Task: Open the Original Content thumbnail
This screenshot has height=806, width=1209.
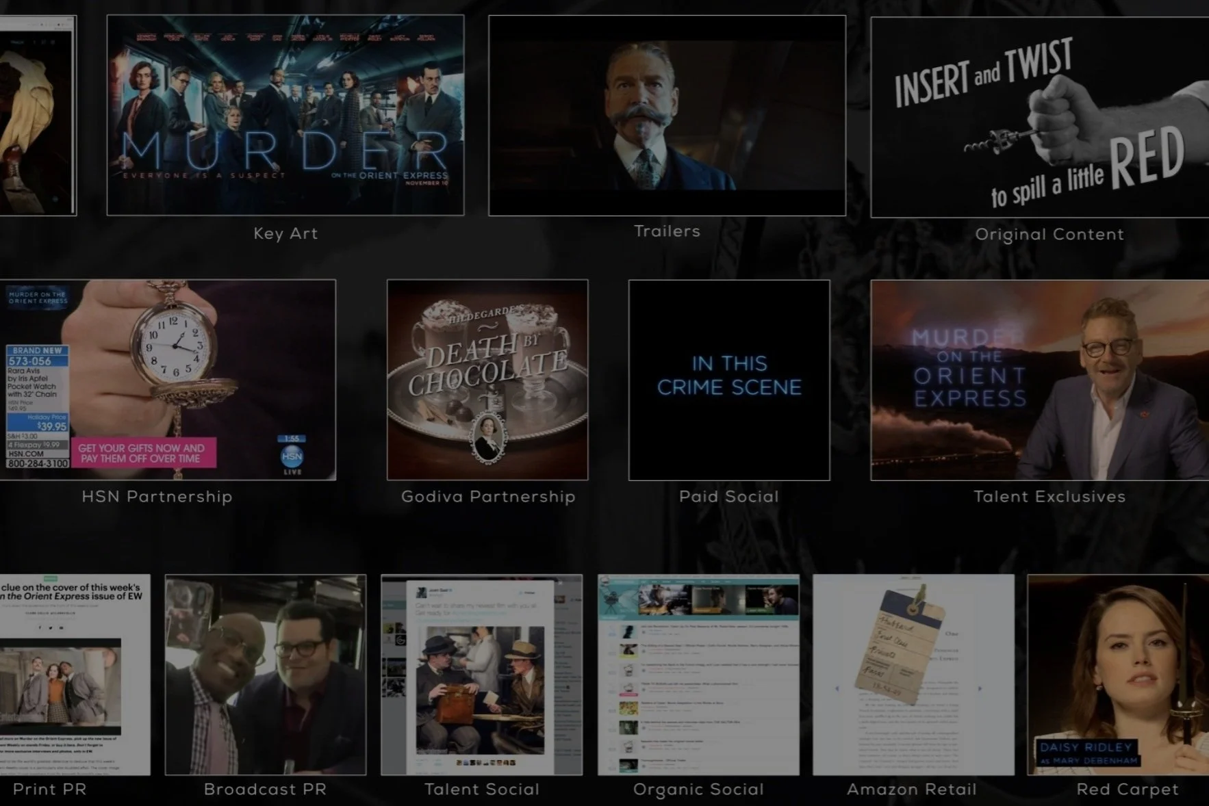Action: click(x=1040, y=117)
